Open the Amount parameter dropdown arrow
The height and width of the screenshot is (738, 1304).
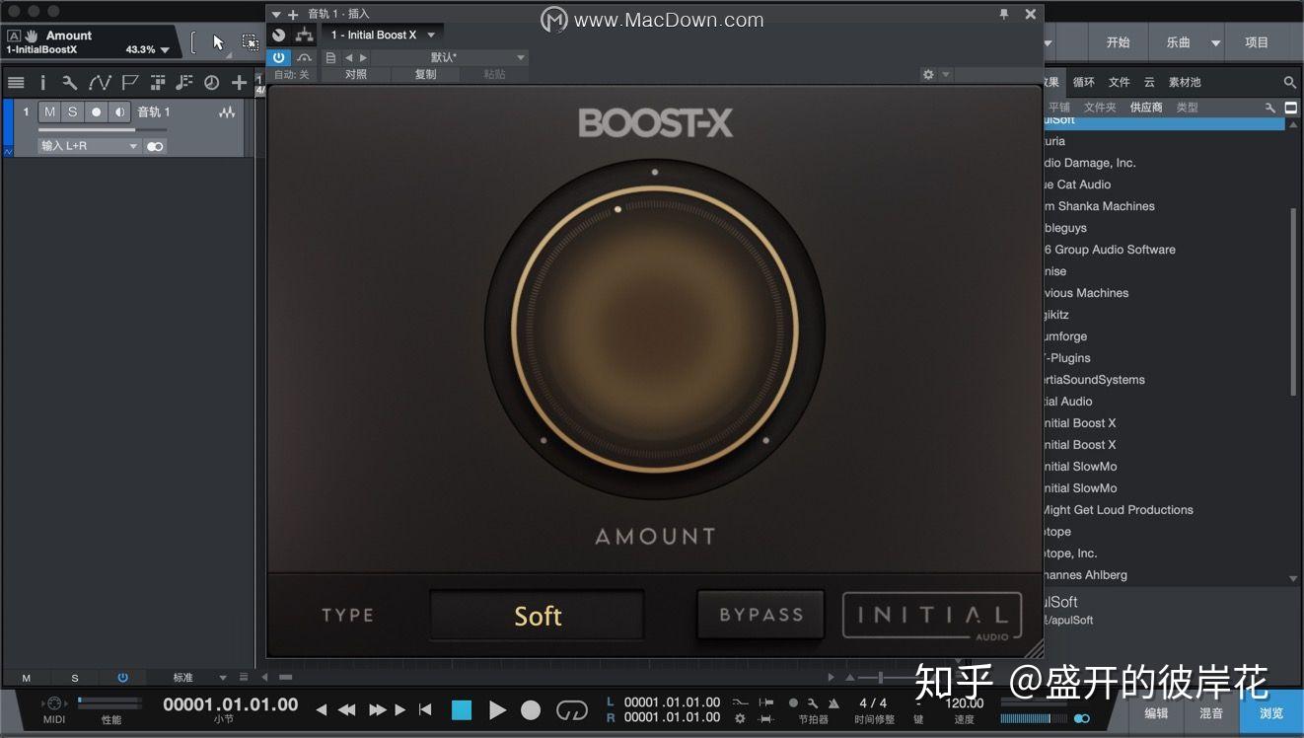point(165,49)
